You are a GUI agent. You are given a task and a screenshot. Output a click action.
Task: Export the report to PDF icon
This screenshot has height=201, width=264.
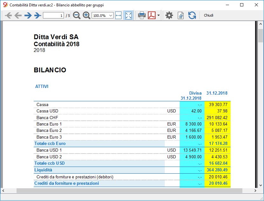pos(152,15)
